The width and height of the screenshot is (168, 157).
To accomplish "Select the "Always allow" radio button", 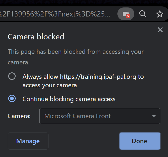I will (x=12, y=77).
